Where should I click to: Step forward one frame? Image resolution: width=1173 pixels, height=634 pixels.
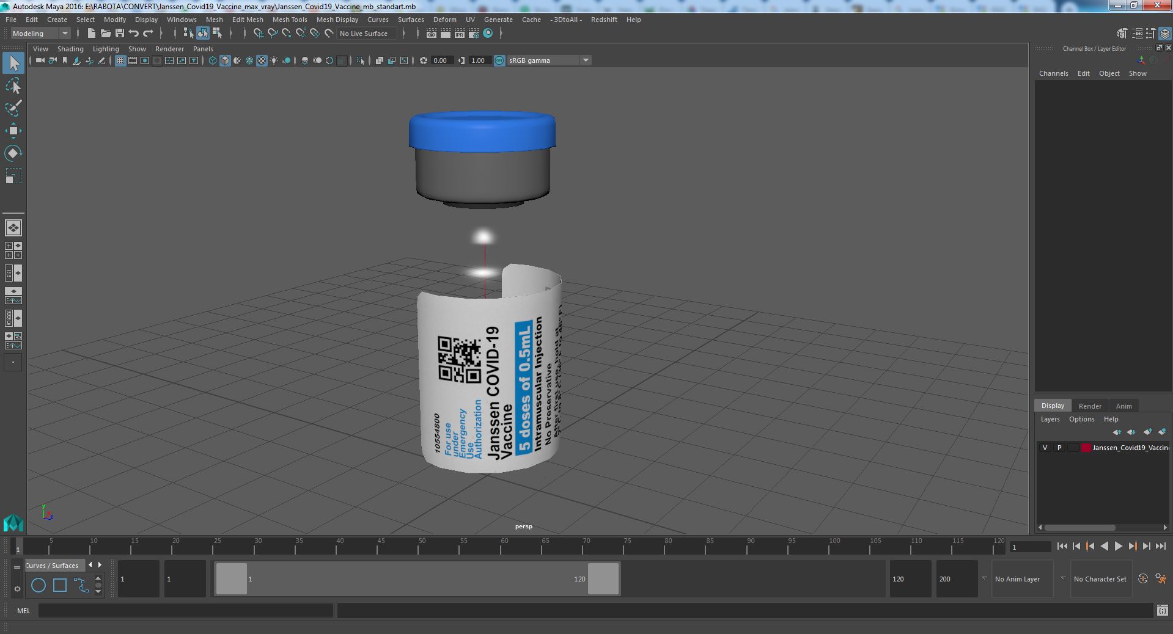(1147, 547)
